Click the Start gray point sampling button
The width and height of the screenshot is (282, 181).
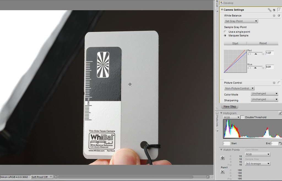coord(235,43)
